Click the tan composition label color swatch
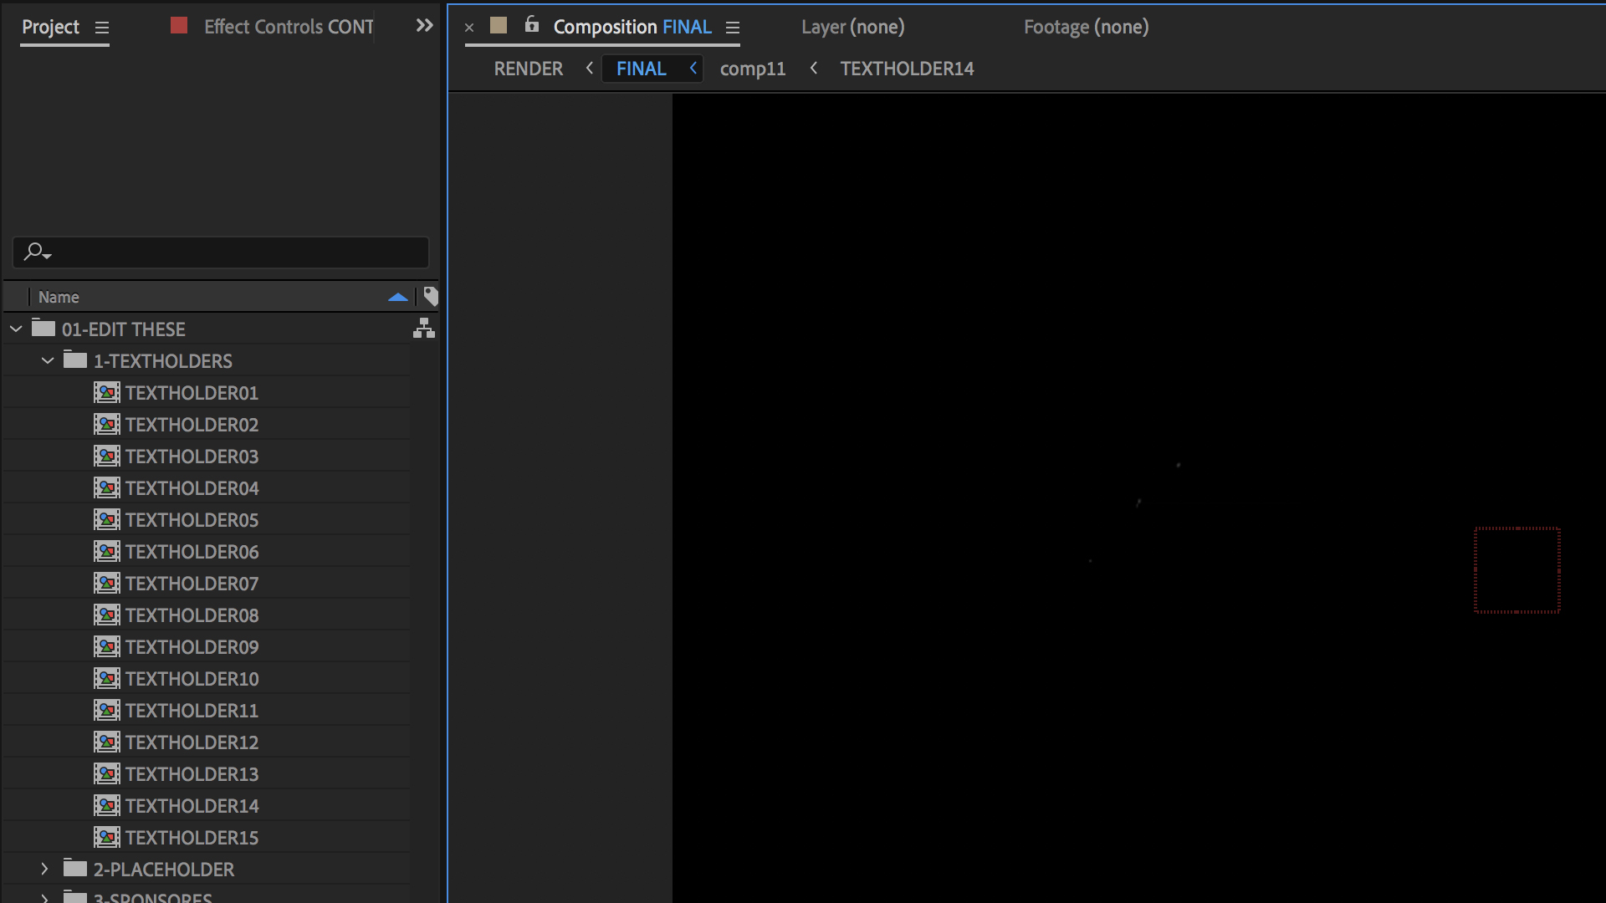 499,25
